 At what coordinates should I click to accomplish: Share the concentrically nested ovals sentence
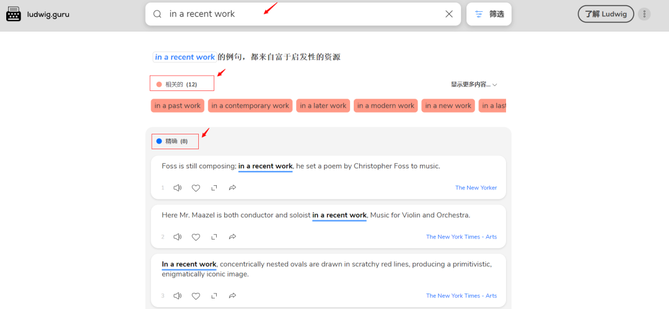(x=232, y=296)
